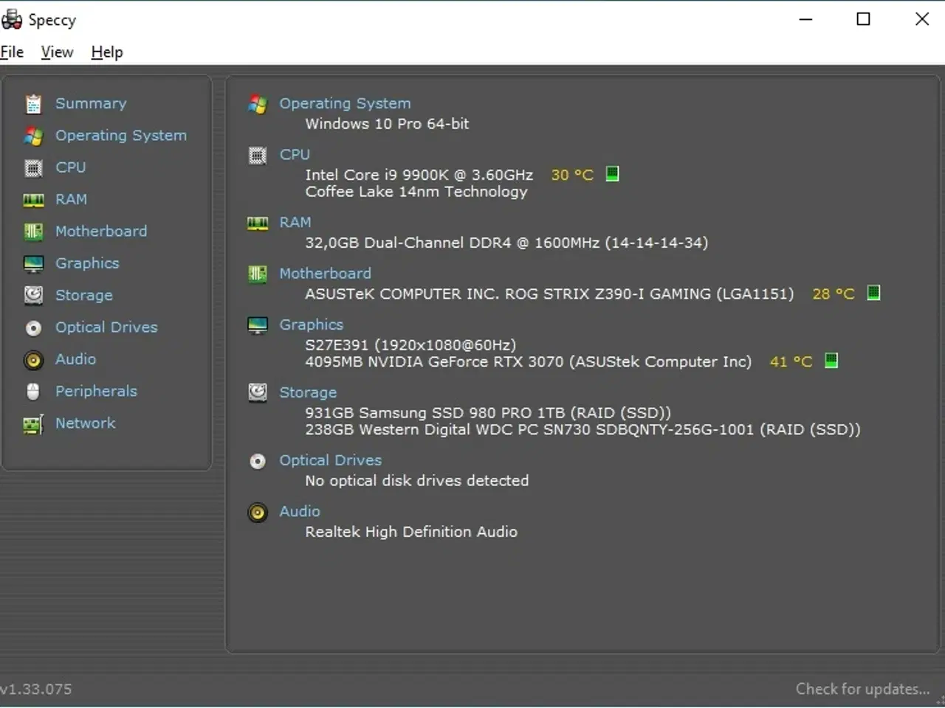Select Summary in the sidebar
Screen dimensions: 945x708
coord(91,104)
